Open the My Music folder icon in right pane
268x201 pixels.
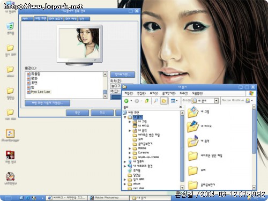coord(193,141)
